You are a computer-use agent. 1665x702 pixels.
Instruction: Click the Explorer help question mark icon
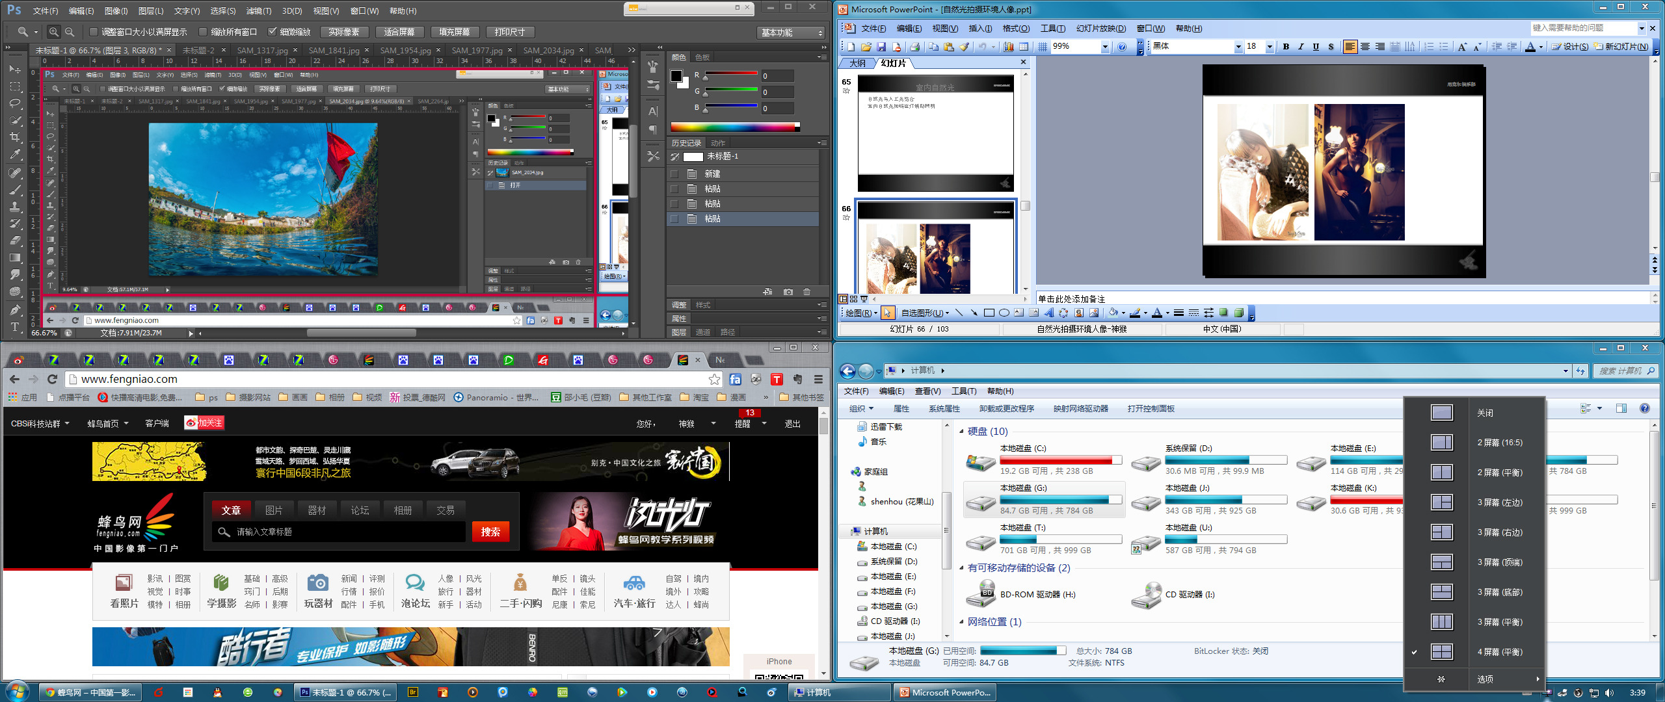click(x=1645, y=408)
